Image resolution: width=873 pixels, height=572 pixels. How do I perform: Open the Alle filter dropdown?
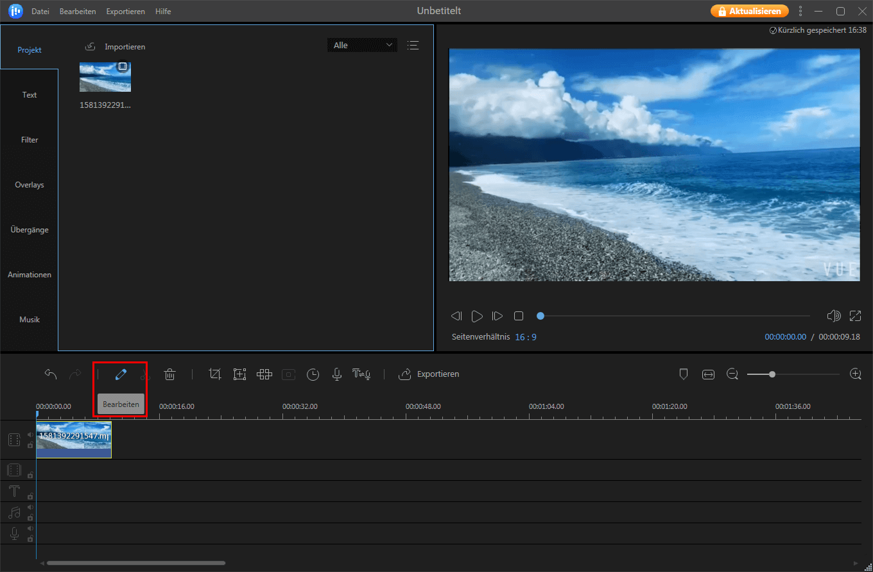362,45
